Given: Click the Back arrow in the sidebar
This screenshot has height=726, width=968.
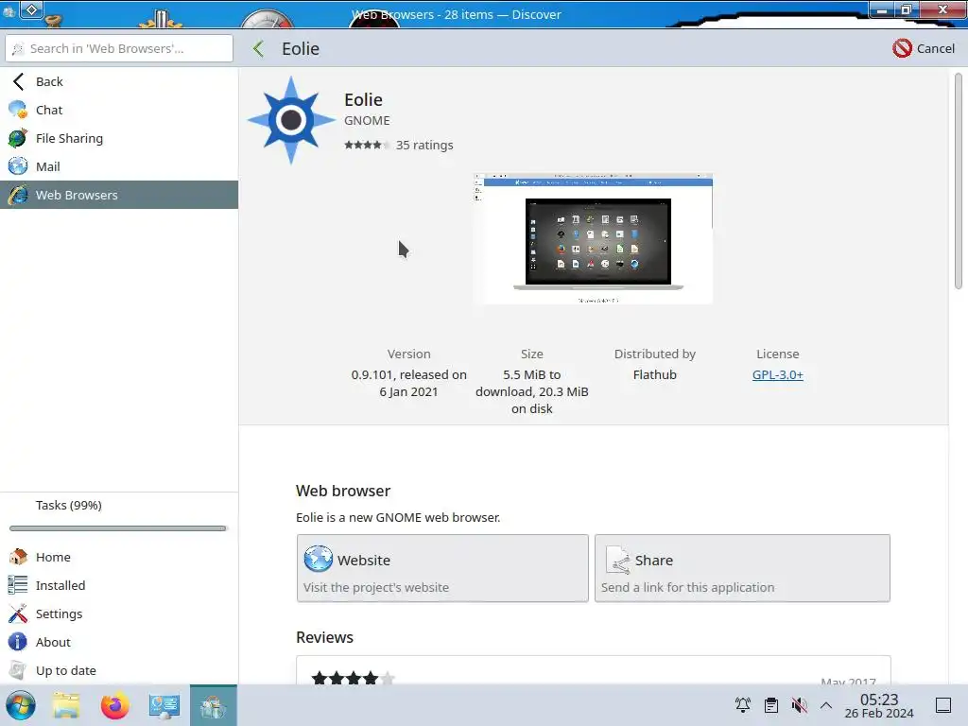Looking at the screenshot, I should pos(19,81).
